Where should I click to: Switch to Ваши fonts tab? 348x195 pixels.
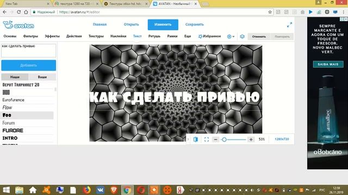coord(42,77)
